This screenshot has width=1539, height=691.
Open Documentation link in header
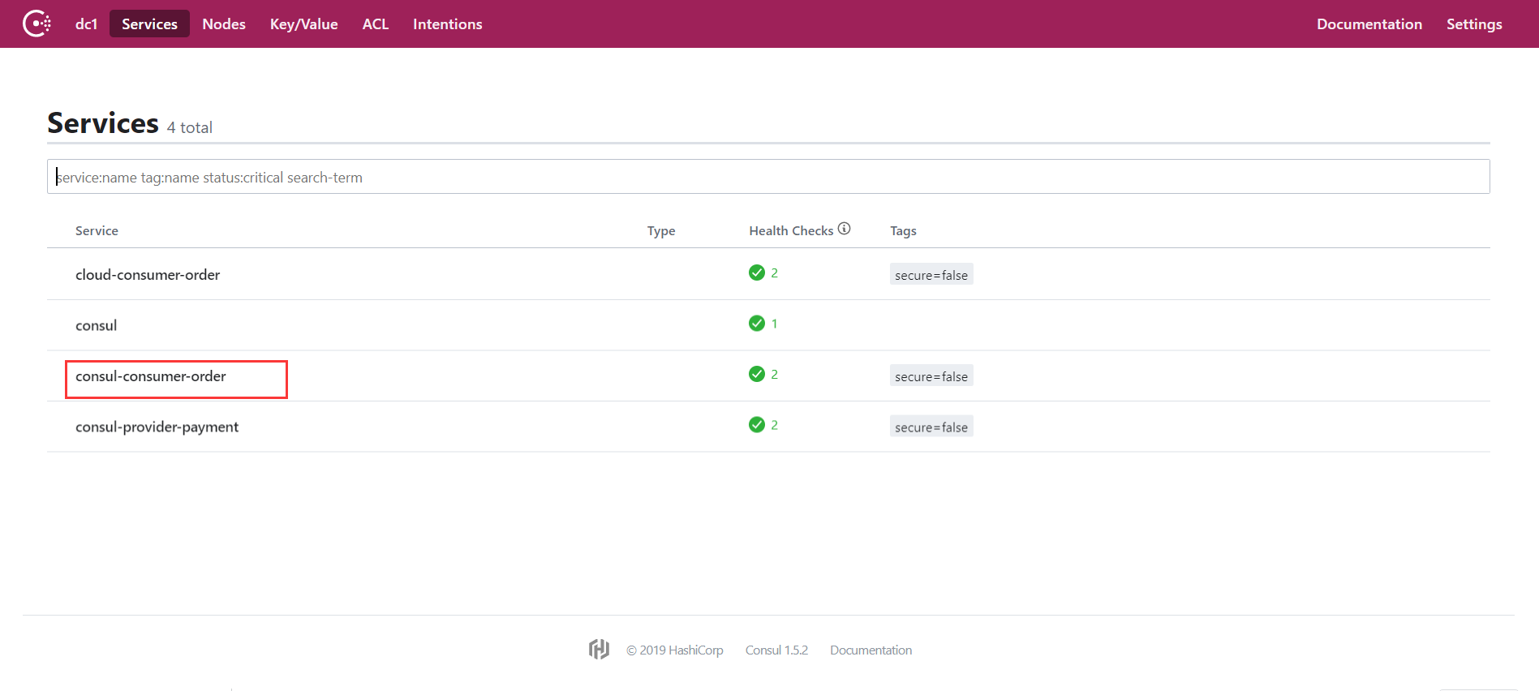[1369, 24]
